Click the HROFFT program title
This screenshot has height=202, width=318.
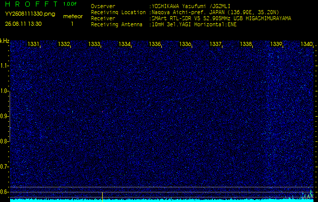pos(31,4)
